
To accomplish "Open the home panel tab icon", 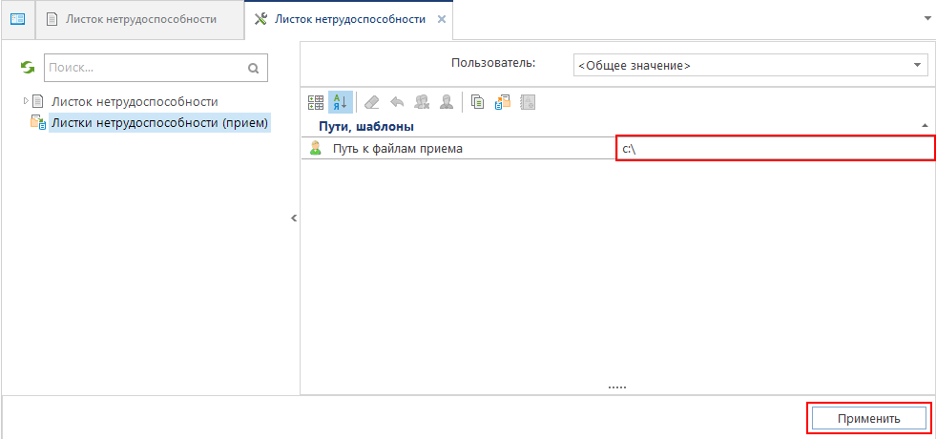I will pos(17,19).
